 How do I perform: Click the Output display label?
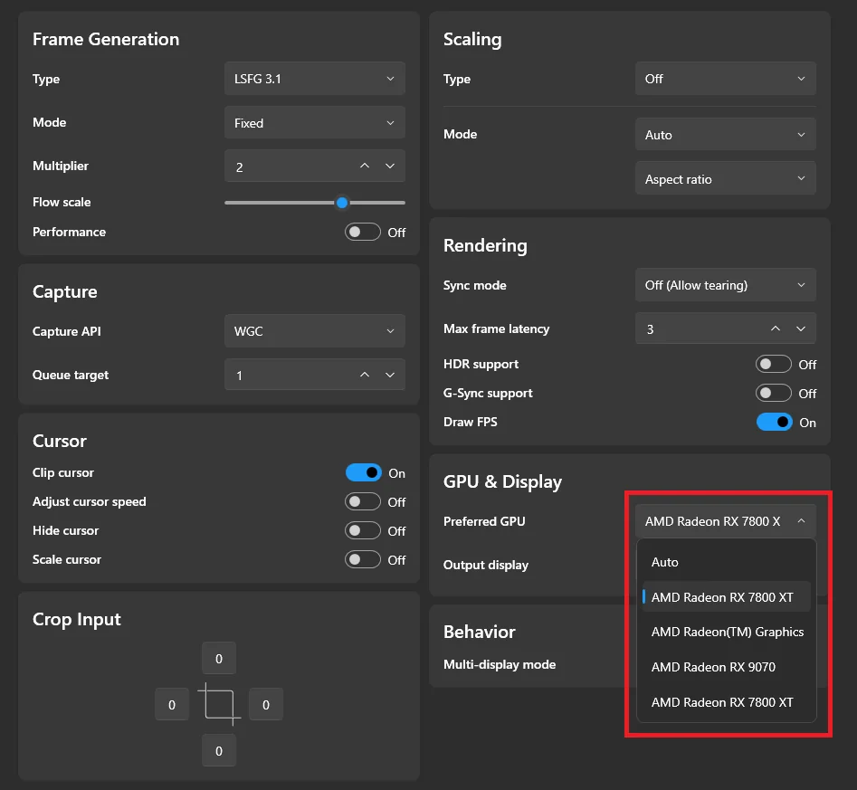[486, 566]
